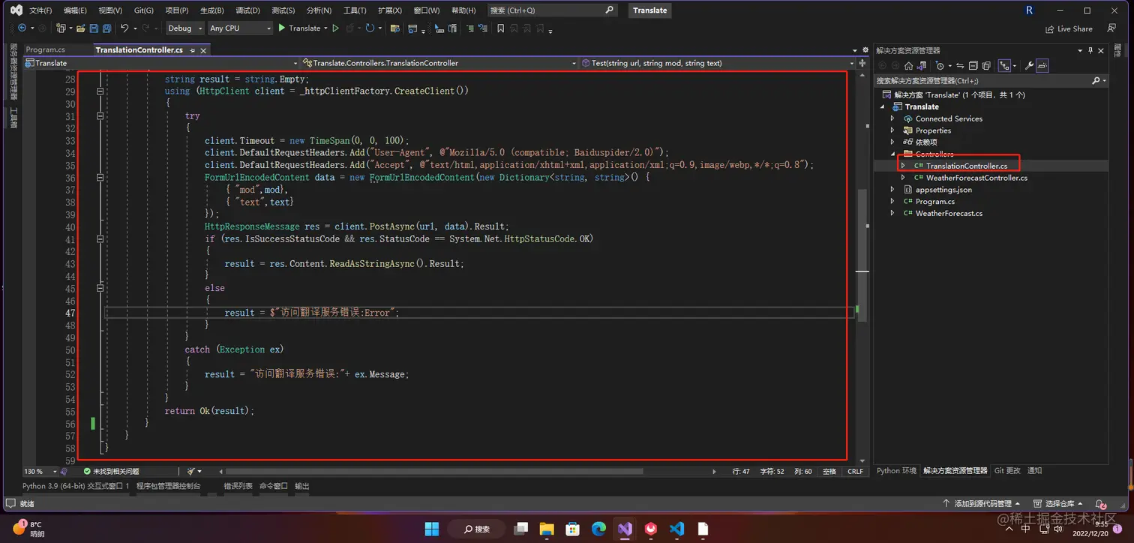Click sync with active document icon

coord(960,66)
